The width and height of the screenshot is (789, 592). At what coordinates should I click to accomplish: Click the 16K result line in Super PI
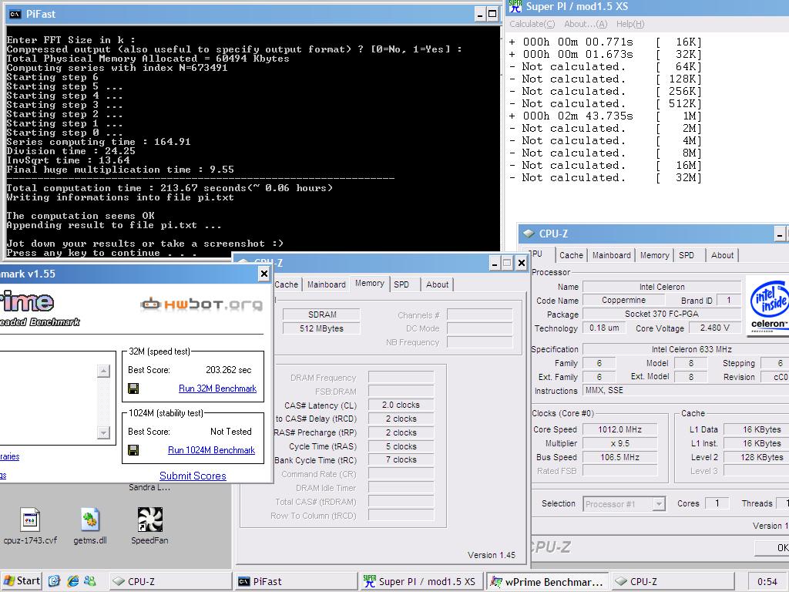(x=606, y=42)
